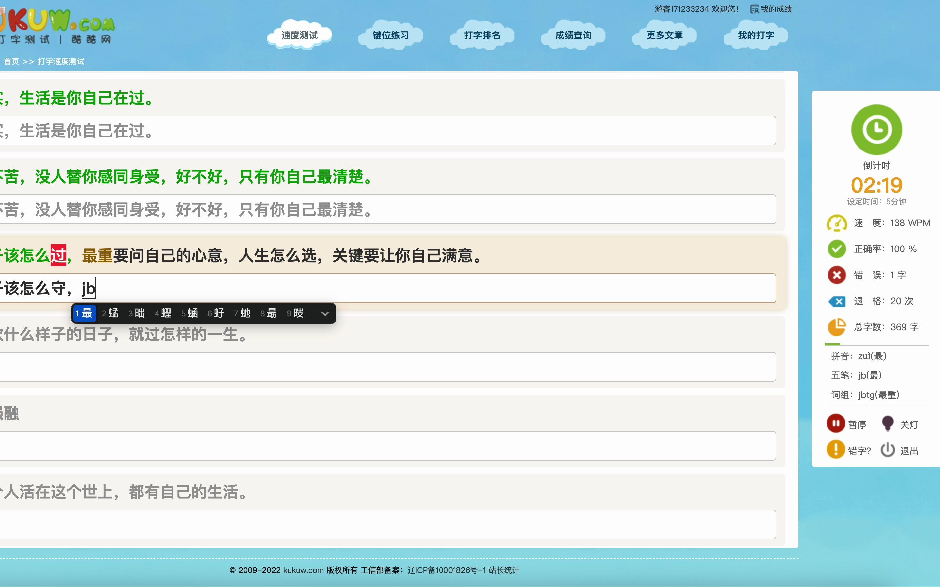Click the 首页 breadcrumb link
This screenshot has width=940, height=587.
click(x=11, y=61)
